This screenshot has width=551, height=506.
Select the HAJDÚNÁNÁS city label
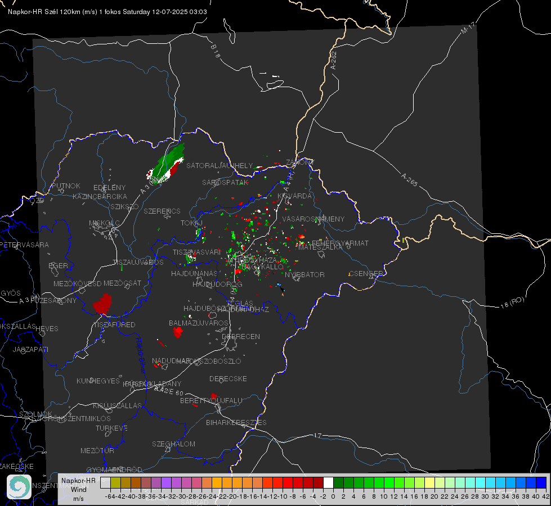point(194,273)
